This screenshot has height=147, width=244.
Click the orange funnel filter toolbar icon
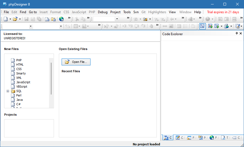tap(145, 19)
